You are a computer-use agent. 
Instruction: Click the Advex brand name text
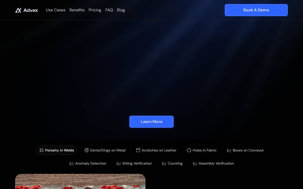pos(31,10)
